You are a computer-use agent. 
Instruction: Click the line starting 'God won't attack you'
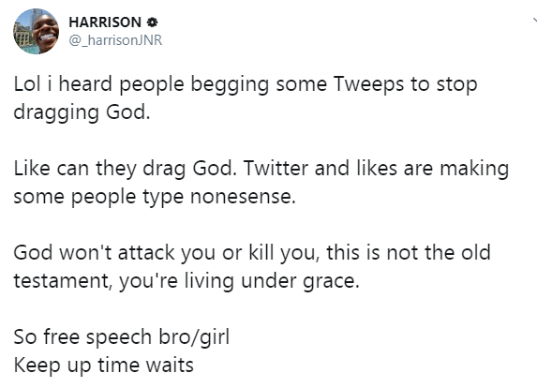tap(252, 253)
